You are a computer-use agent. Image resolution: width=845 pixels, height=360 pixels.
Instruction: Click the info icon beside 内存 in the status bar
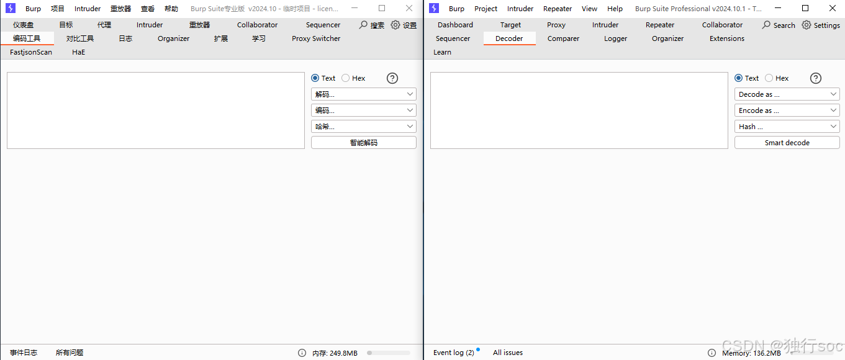pyautogui.click(x=302, y=353)
